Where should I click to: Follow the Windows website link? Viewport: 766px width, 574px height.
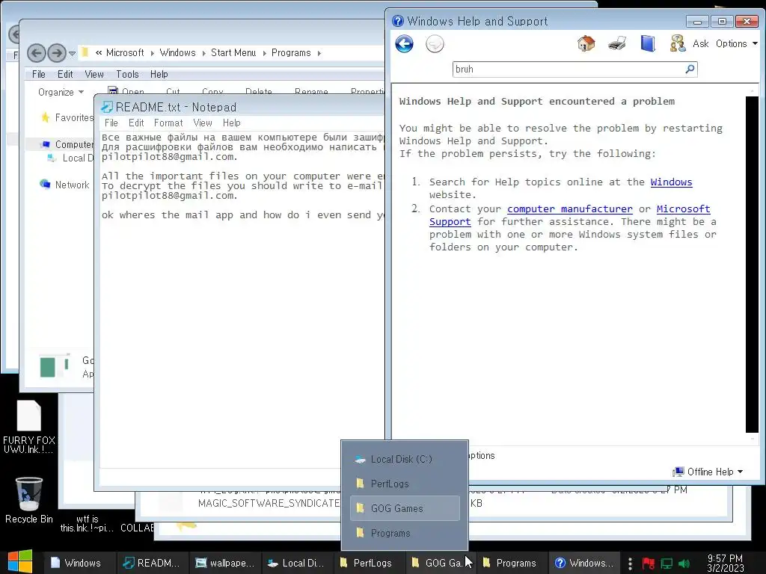(x=671, y=182)
